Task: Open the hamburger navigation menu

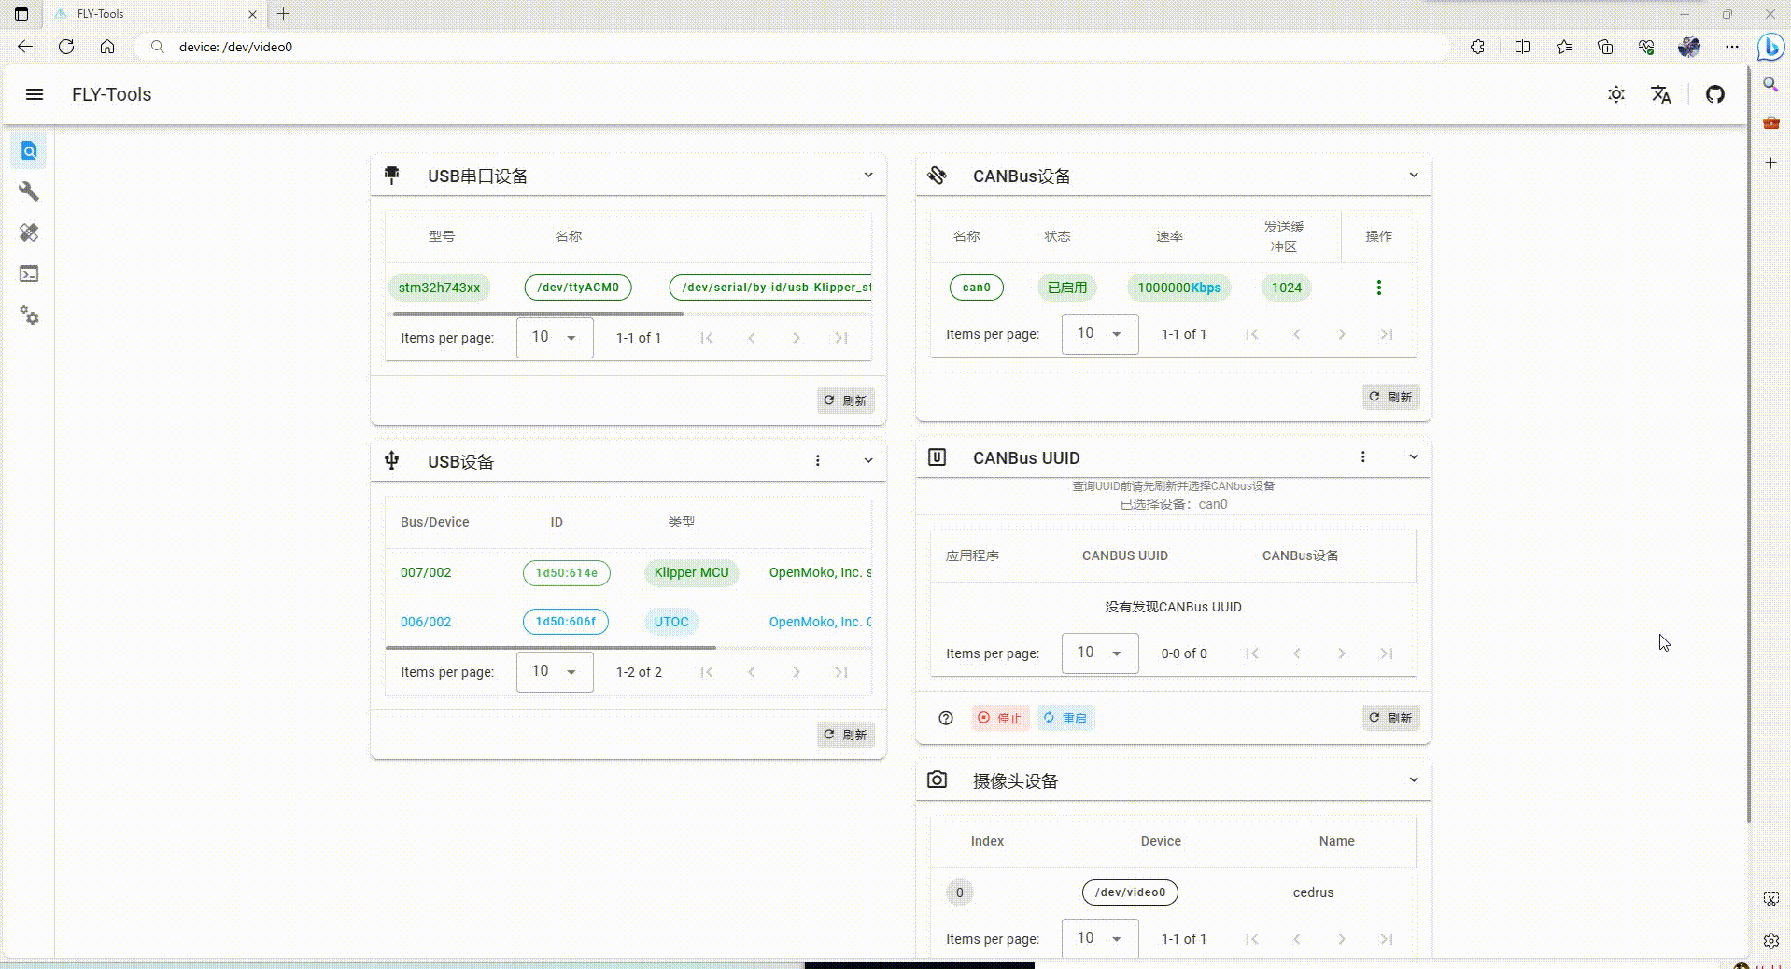Action: [35, 94]
